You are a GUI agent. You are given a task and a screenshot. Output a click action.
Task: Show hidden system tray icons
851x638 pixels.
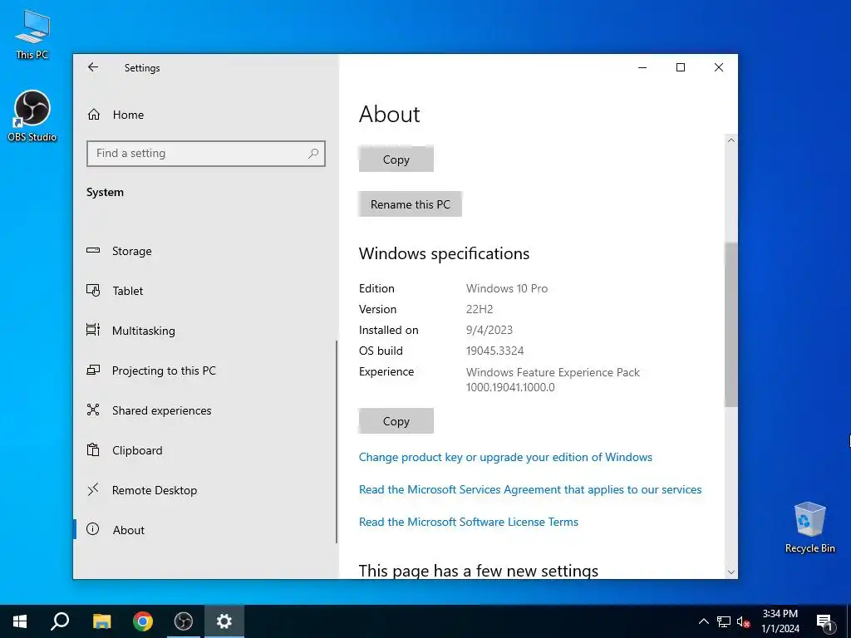click(x=703, y=621)
